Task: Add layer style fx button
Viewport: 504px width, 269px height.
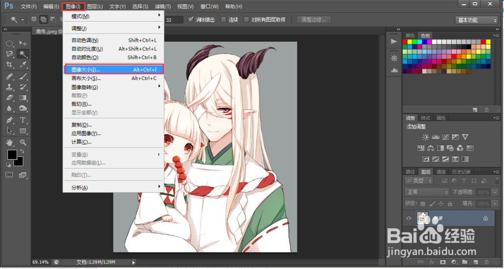Action: pyautogui.click(x=432, y=262)
